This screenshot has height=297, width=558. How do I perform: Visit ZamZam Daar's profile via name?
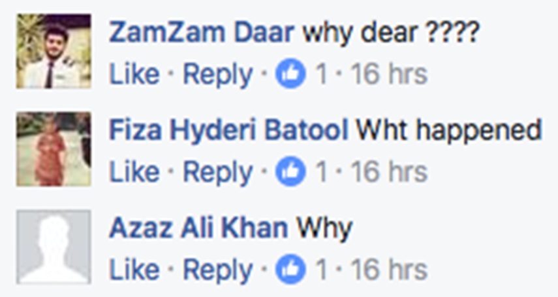point(202,33)
